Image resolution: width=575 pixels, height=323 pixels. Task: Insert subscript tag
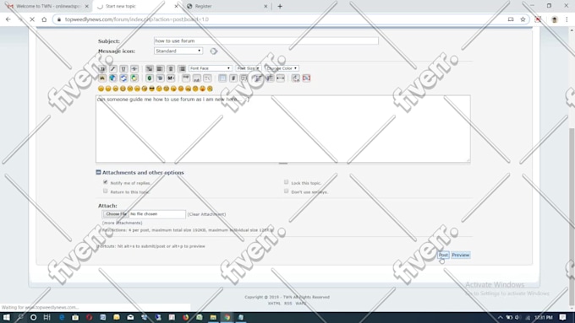point(196,78)
